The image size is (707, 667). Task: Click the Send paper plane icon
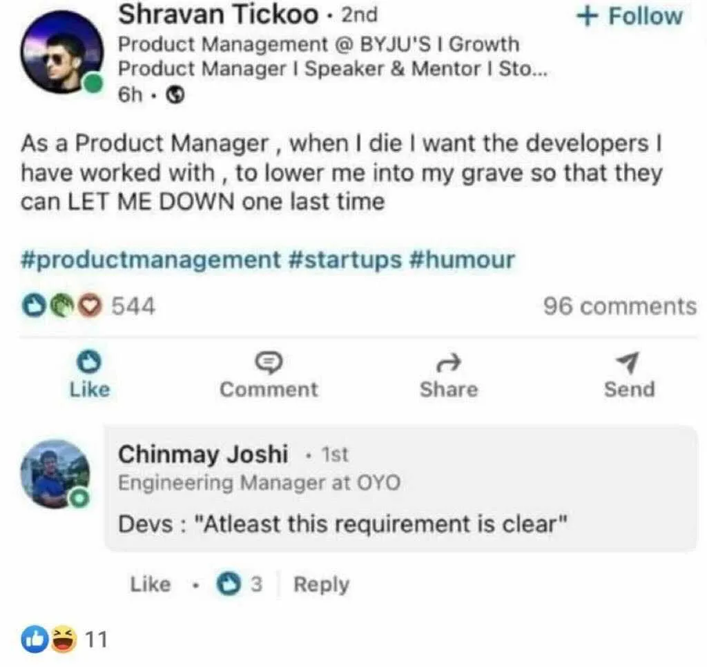(628, 361)
